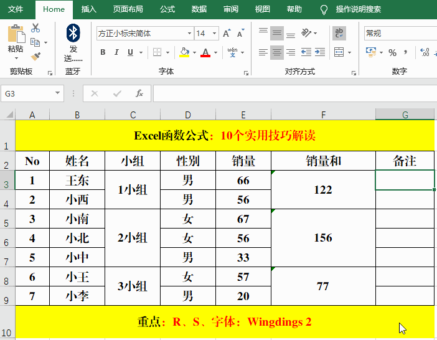Toggle middle vertical alignment
Image resolution: width=437 pixels, height=340 pixels.
click(x=277, y=33)
